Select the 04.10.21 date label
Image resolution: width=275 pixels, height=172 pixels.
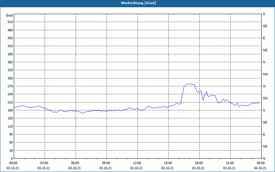[x=260, y=168]
